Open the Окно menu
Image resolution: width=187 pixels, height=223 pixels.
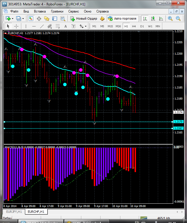[88, 11]
